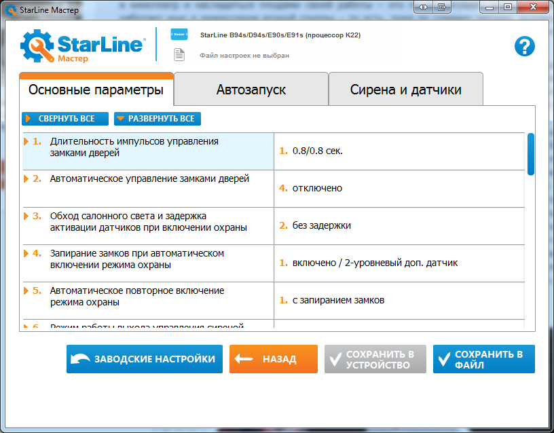Click the blue StarLine device icon
554x433 pixels.
pos(179,34)
